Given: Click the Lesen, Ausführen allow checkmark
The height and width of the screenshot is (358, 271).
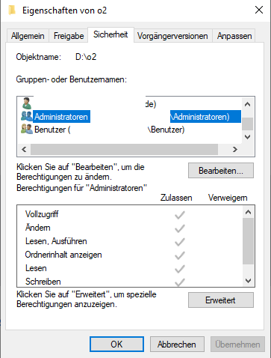Looking at the screenshot, I should 180,242.
